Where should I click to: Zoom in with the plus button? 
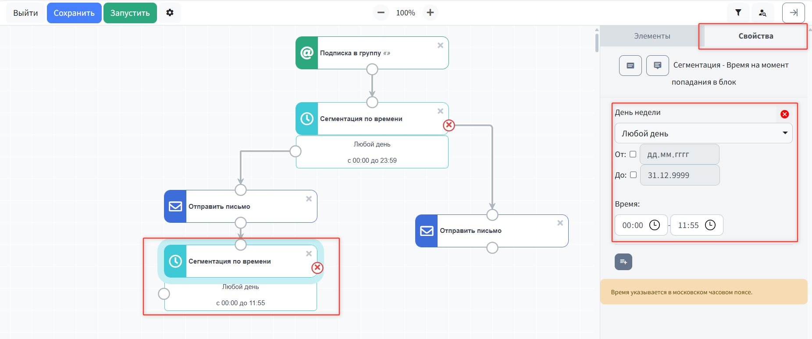coord(430,13)
